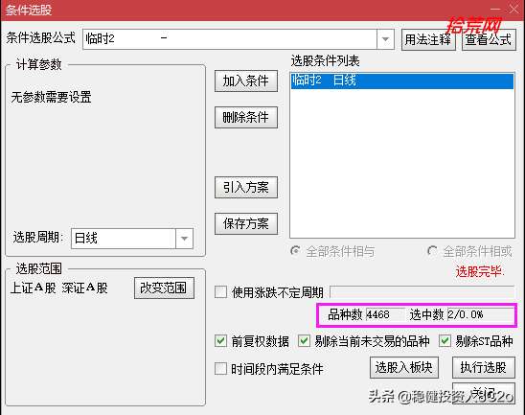Open the 选股周期 日线 dropdown arrow
The image size is (525, 415).
(184, 239)
